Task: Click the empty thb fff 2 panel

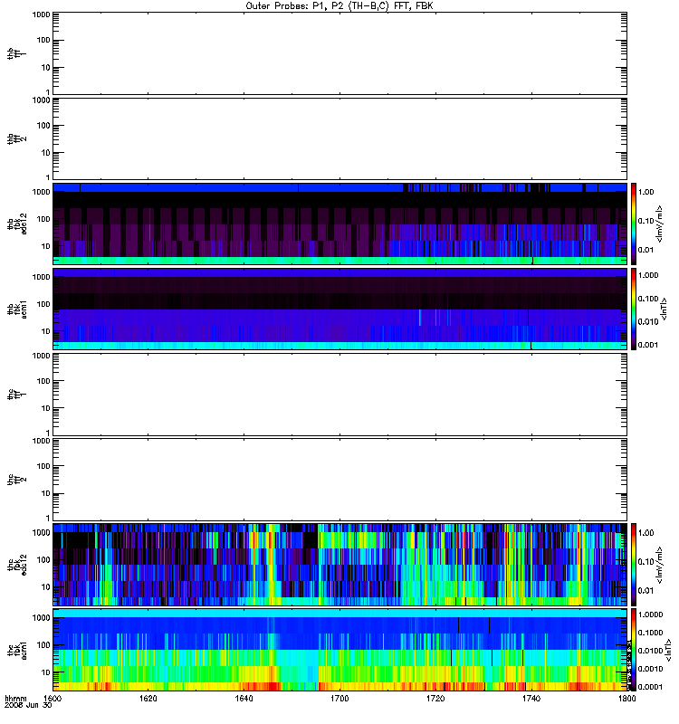Action: (339, 138)
